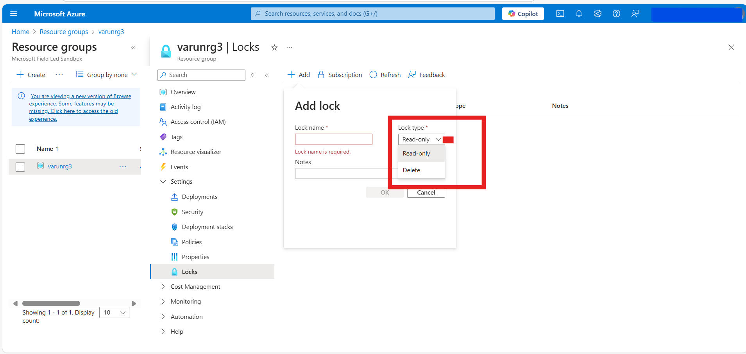
Task: Select Delete as the lock type
Action: (x=411, y=170)
